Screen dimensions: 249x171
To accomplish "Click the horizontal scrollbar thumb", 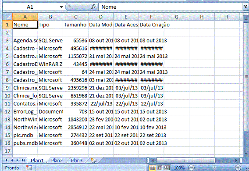I will (x=185, y=160).
